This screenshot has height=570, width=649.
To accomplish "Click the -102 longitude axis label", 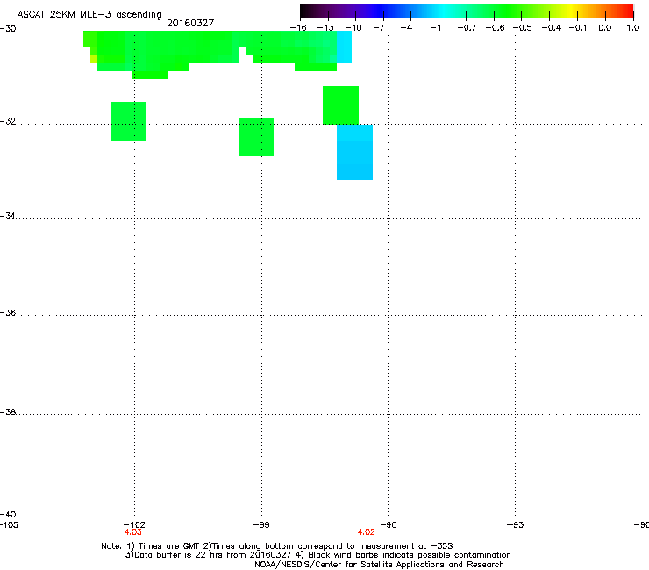I will coord(134,524).
